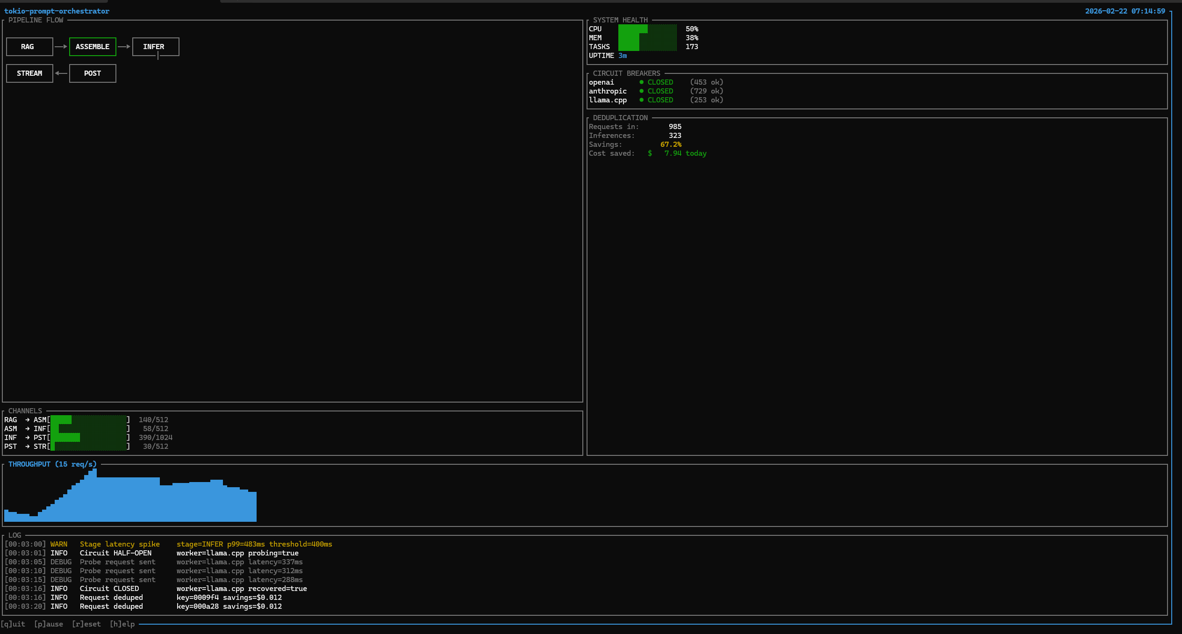Click the PIPELINE FLOW panel header

pyautogui.click(x=36, y=20)
